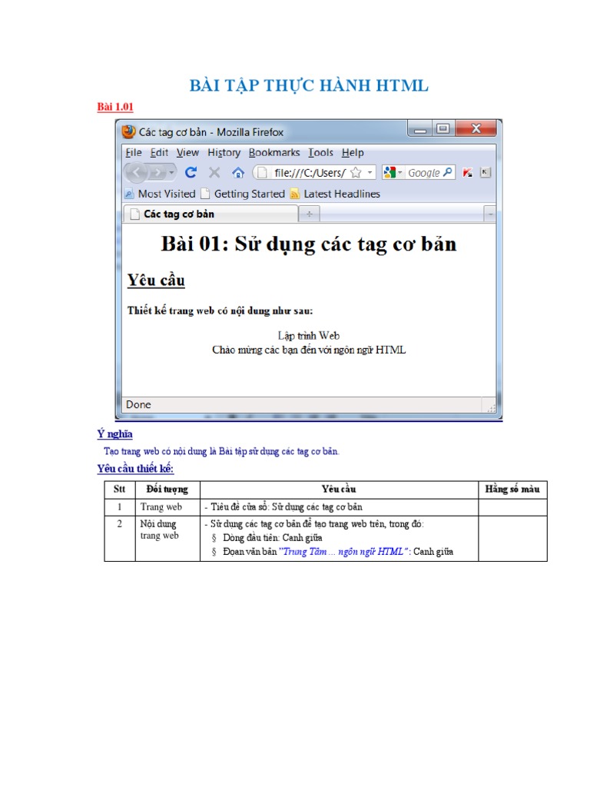Click the 'BÀI TẬP THỰC HÀNH HTML' title
Image resolution: width=590 pixels, height=787 pixels.
309,85
